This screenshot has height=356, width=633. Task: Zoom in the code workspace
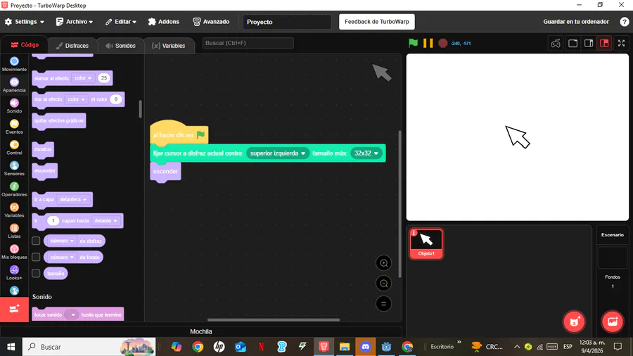(383, 263)
